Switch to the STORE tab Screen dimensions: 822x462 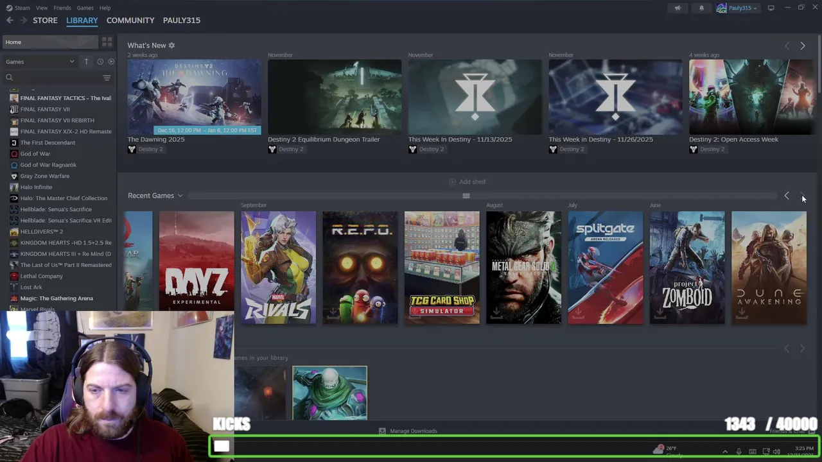click(45, 21)
